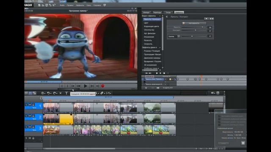
Task: Open the Эффекты menu in menu bar
Action: [80, 5]
